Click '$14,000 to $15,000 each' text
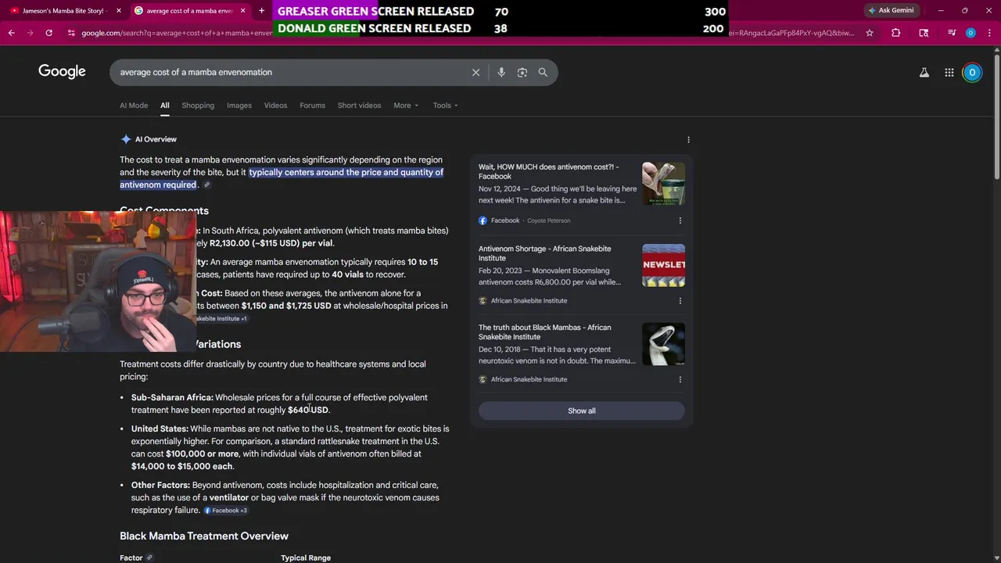 pos(182,466)
